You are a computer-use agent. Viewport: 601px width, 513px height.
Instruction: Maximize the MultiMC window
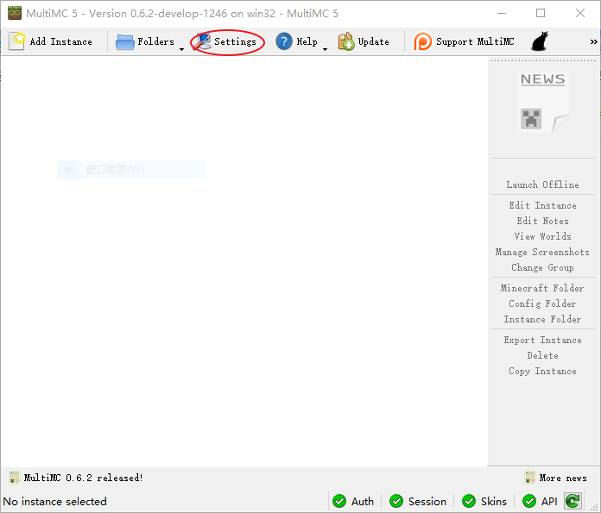coord(541,13)
